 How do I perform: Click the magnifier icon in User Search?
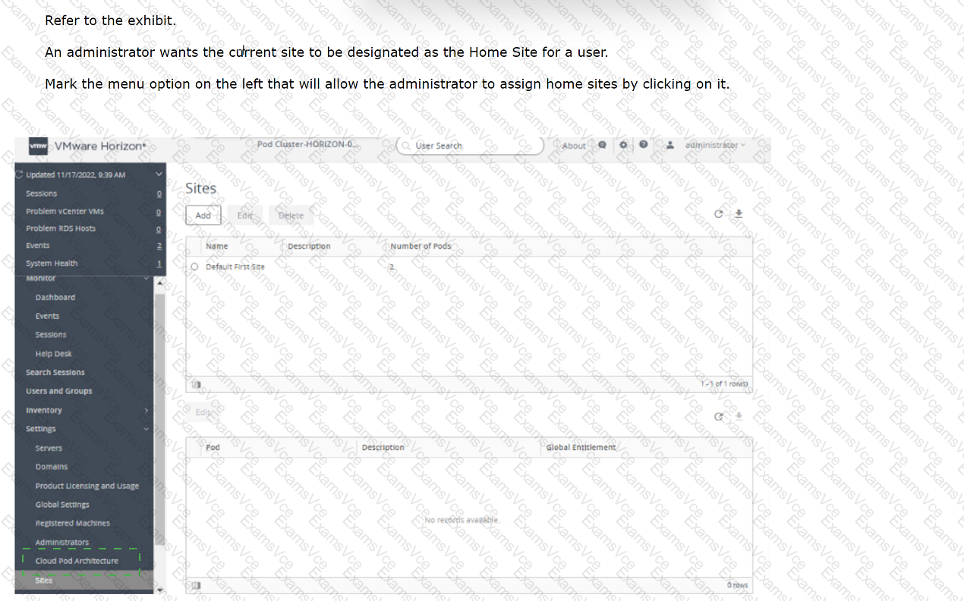(407, 146)
